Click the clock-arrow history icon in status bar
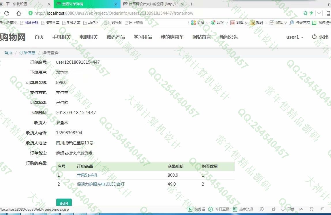The height and width of the screenshot is (215, 331). pos(262,209)
